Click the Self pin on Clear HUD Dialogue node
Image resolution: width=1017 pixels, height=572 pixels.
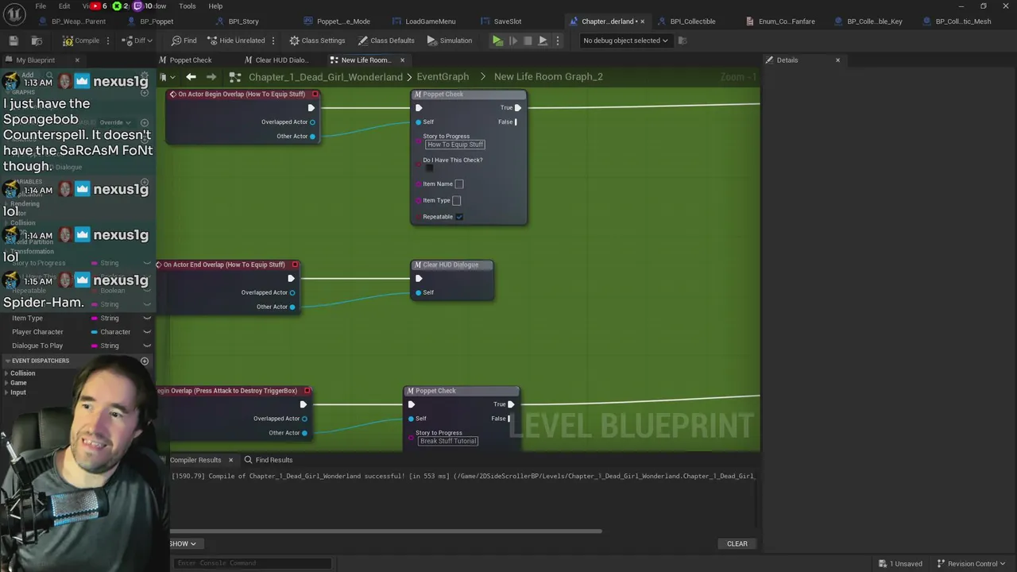[419, 293]
